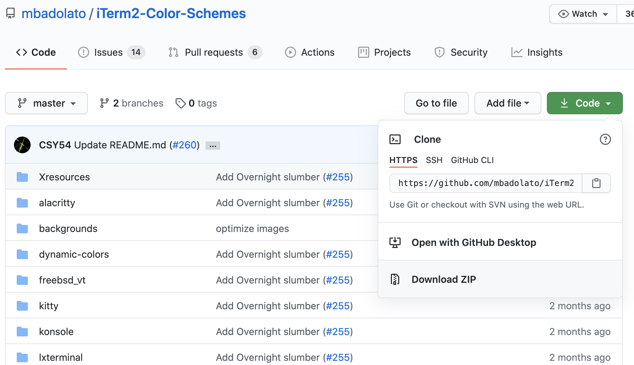634x365 pixels.
Task: Open the 2 branches link
Action: pos(132,103)
